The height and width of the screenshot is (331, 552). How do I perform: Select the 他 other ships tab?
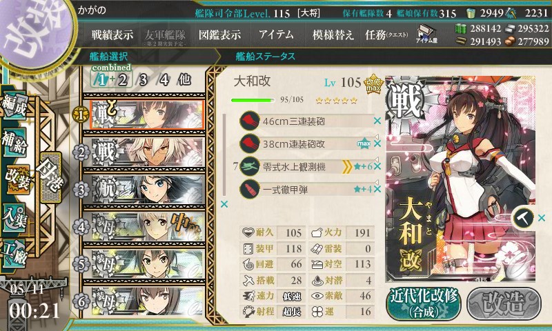pyautogui.click(x=184, y=79)
